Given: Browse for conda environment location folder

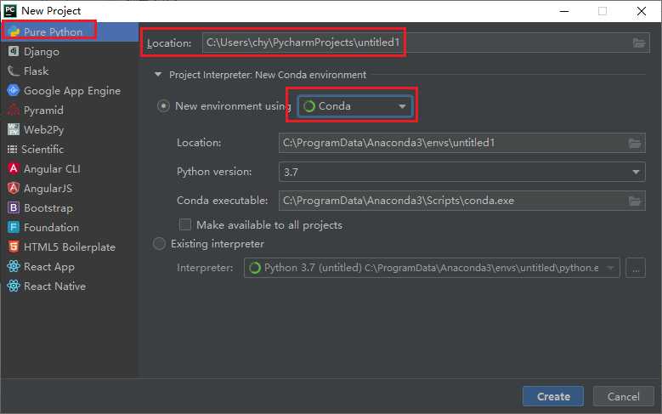Looking at the screenshot, I should tap(635, 143).
